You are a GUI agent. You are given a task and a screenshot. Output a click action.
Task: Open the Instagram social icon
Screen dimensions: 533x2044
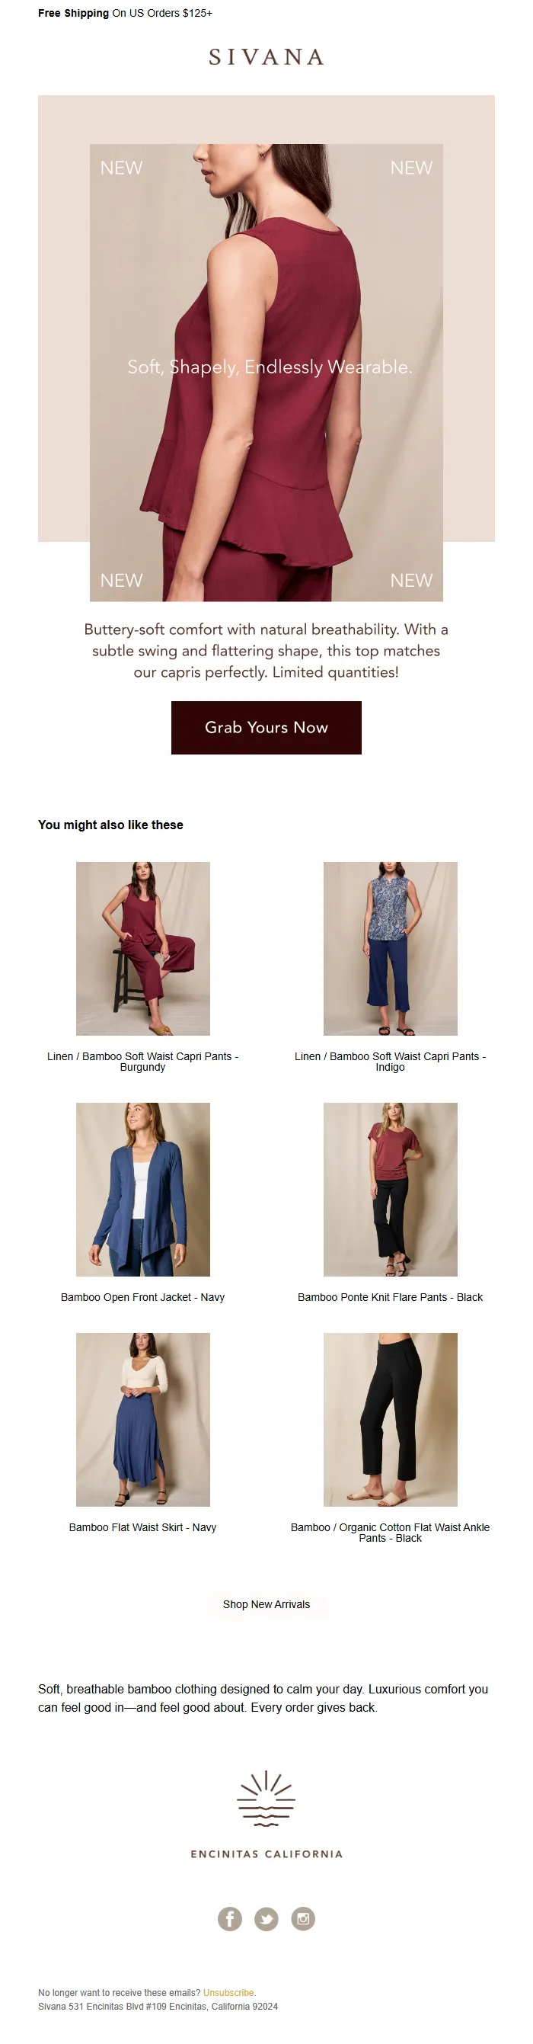[x=303, y=1918]
